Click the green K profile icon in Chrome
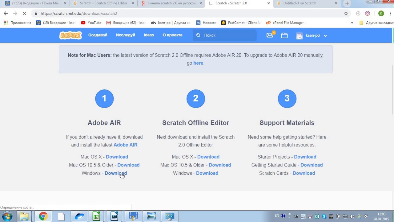 point(381,14)
